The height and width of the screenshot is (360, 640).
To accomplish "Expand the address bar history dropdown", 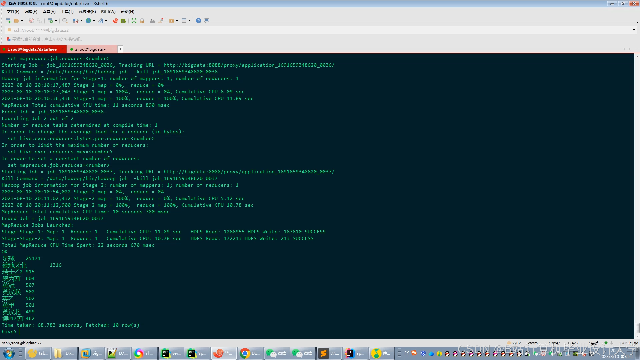I will [634, 30].
